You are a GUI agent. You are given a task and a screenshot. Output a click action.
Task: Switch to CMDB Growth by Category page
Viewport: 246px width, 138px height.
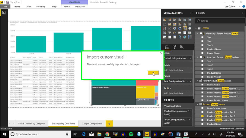[31, 124]
